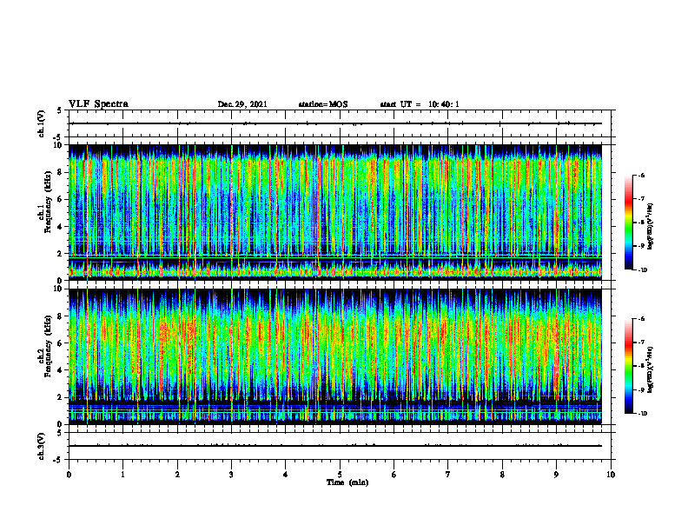
Task: Click the '5' tick on ch.1(V) axis
Action: (60, 111)
